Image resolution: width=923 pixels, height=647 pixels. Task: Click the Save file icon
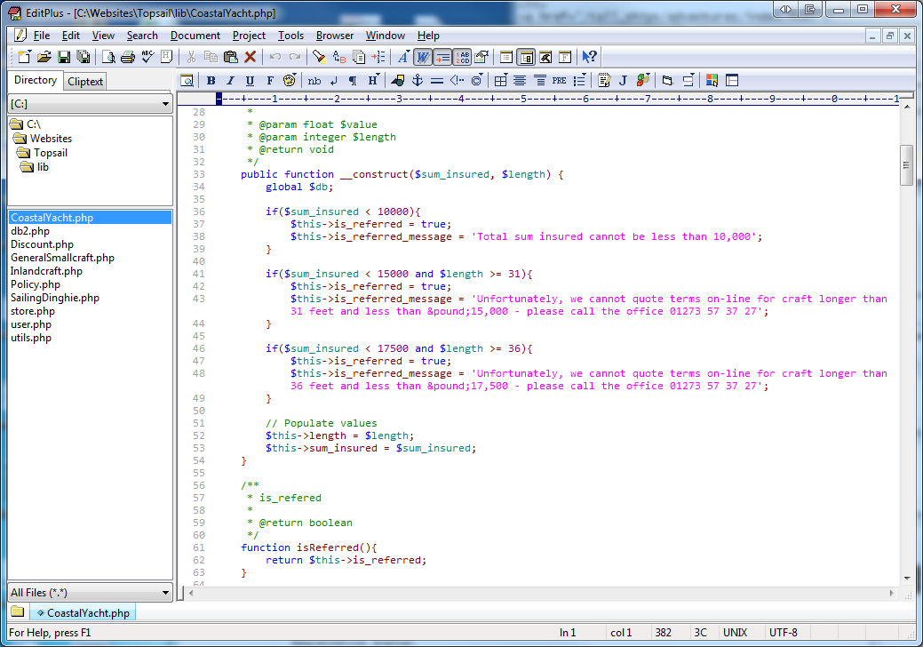point(63,57)
